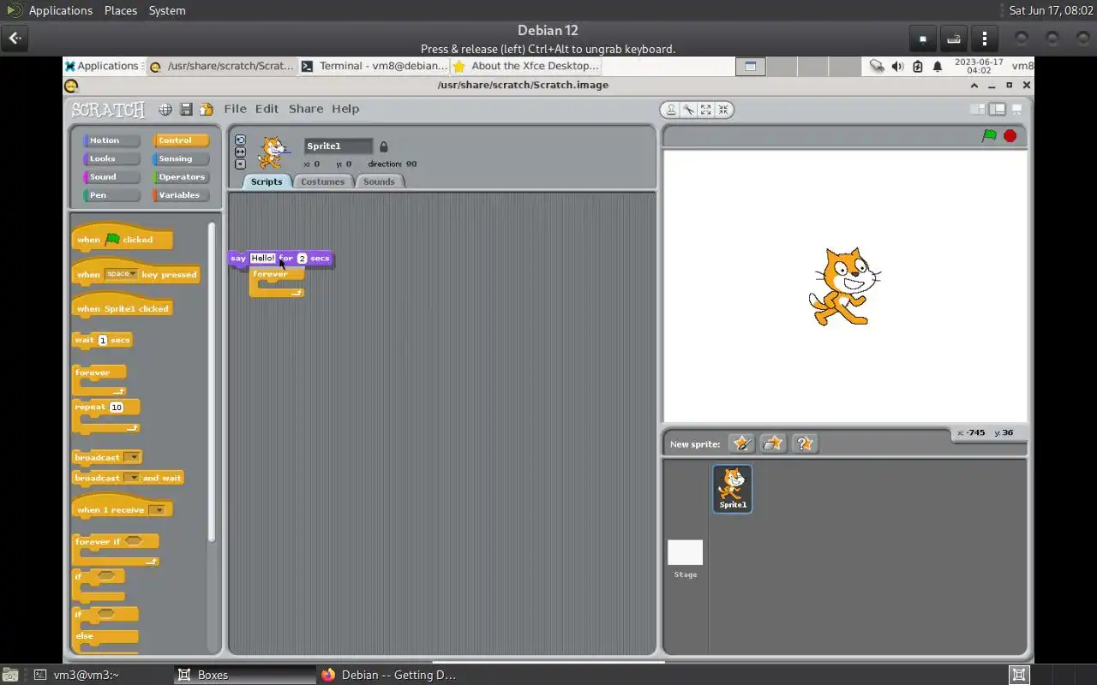This screenshot has width=1097, height=685.
Task: Switch to small stage view mode
Action: (977, 110)
